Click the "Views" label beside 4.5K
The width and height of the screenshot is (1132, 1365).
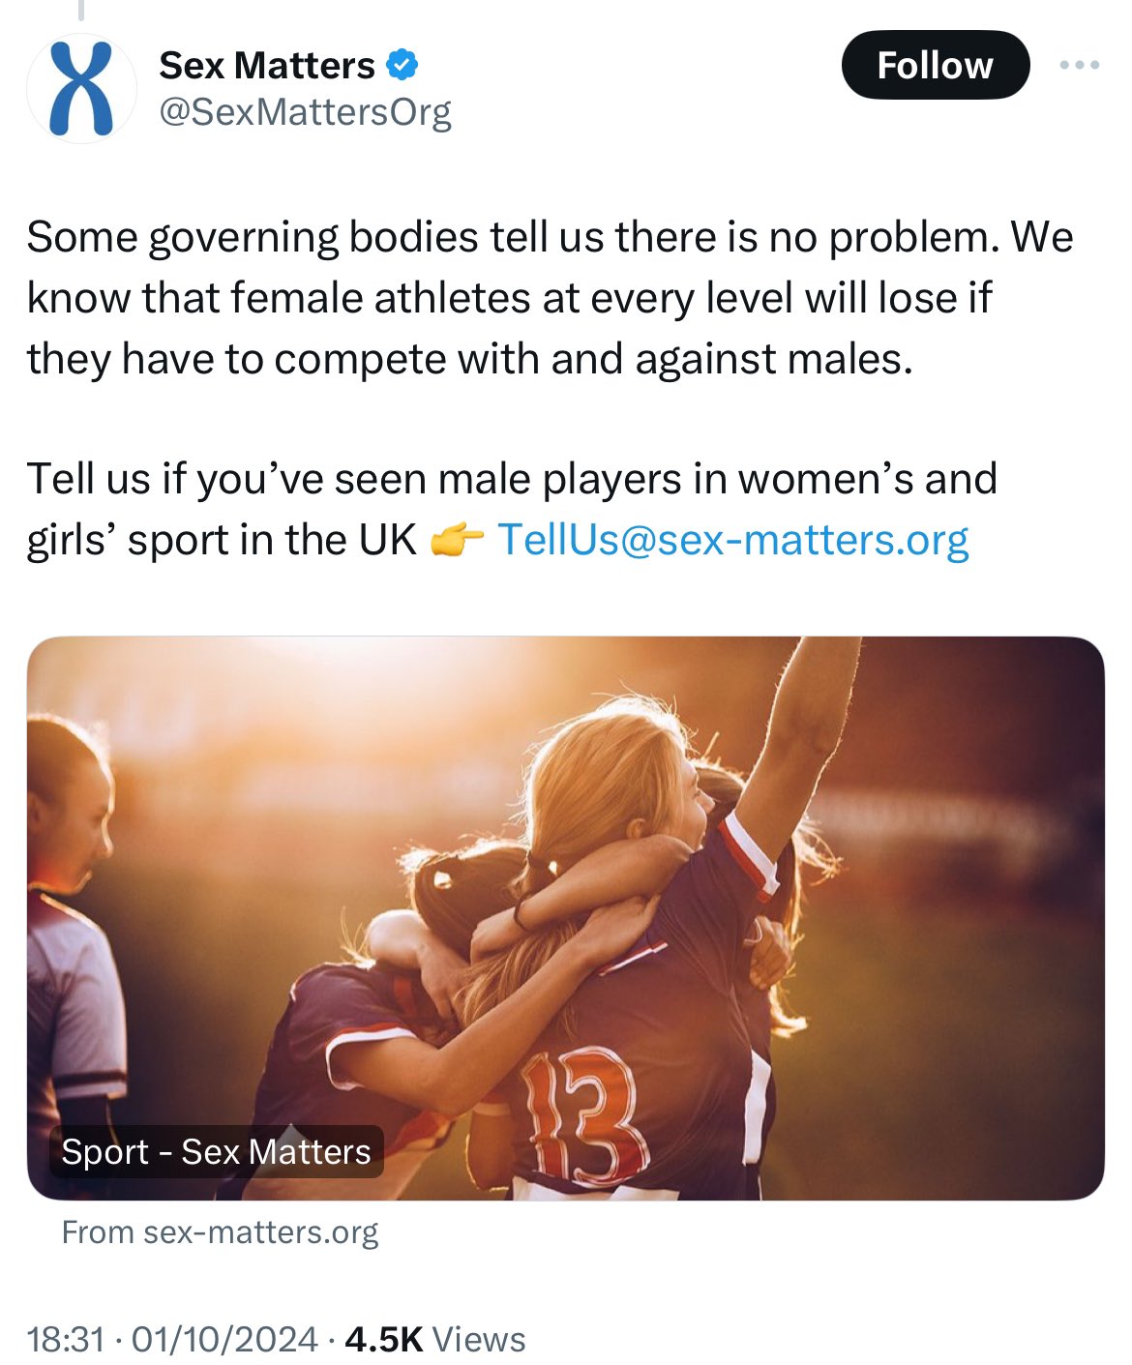click(x=478, y=1340)
